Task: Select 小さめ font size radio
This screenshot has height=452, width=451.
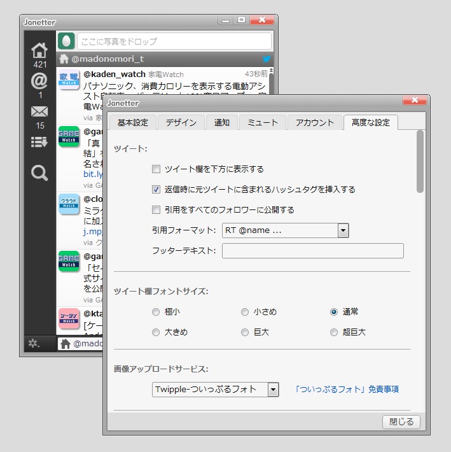Action: pos(245,312)
